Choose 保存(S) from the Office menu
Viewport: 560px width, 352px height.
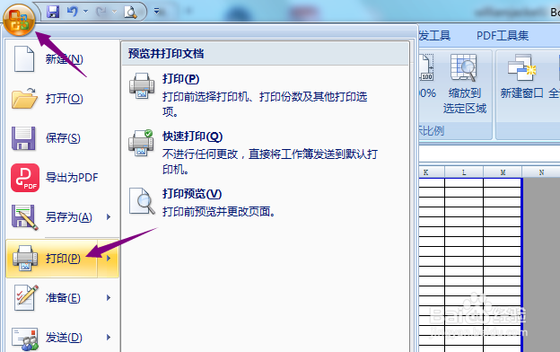pos(63,138)
